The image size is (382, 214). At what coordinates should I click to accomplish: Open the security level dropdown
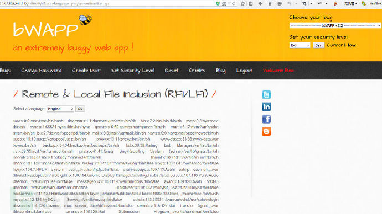(300, 45)
